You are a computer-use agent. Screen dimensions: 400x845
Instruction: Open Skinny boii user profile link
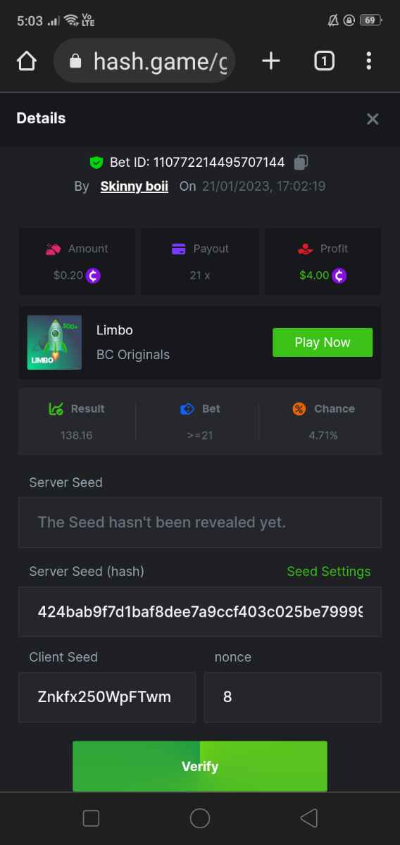point(134,187)
